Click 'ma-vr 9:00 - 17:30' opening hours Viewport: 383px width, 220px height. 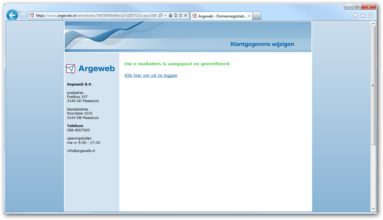(83, 143)
